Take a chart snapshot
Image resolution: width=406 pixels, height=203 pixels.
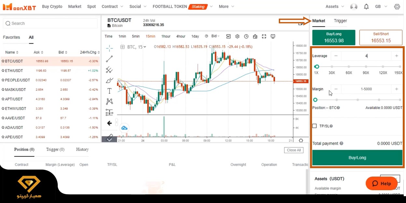point(255,36)
